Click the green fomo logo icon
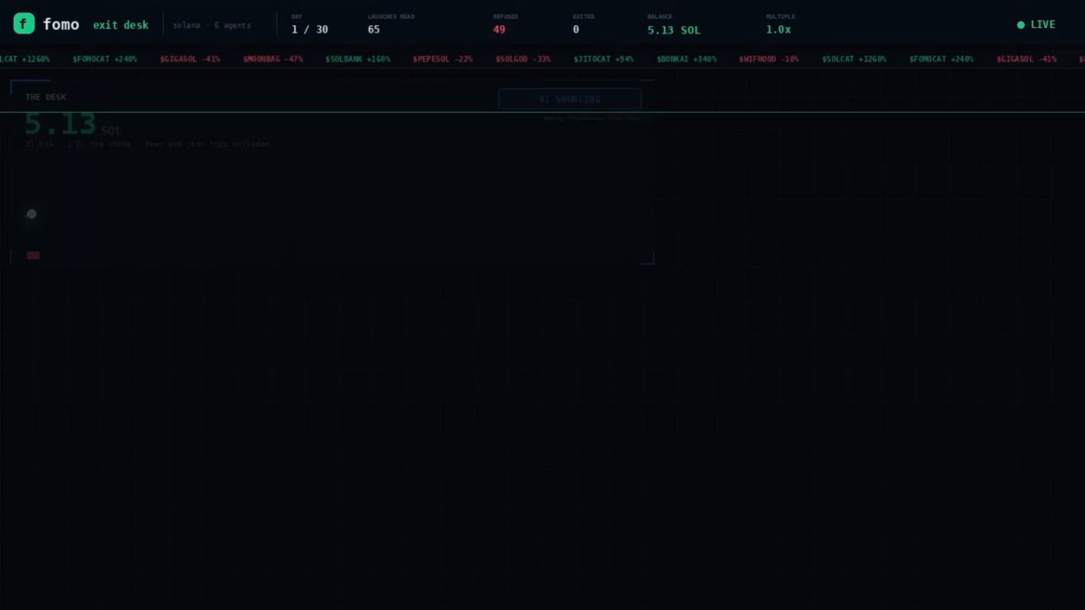 [24, 24]
